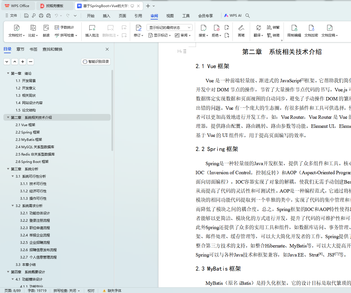The height and width of the screenshot is (293, 351).
Task: Collapse 第一章 绪论 tree node
Action: (x=8, y=73)
